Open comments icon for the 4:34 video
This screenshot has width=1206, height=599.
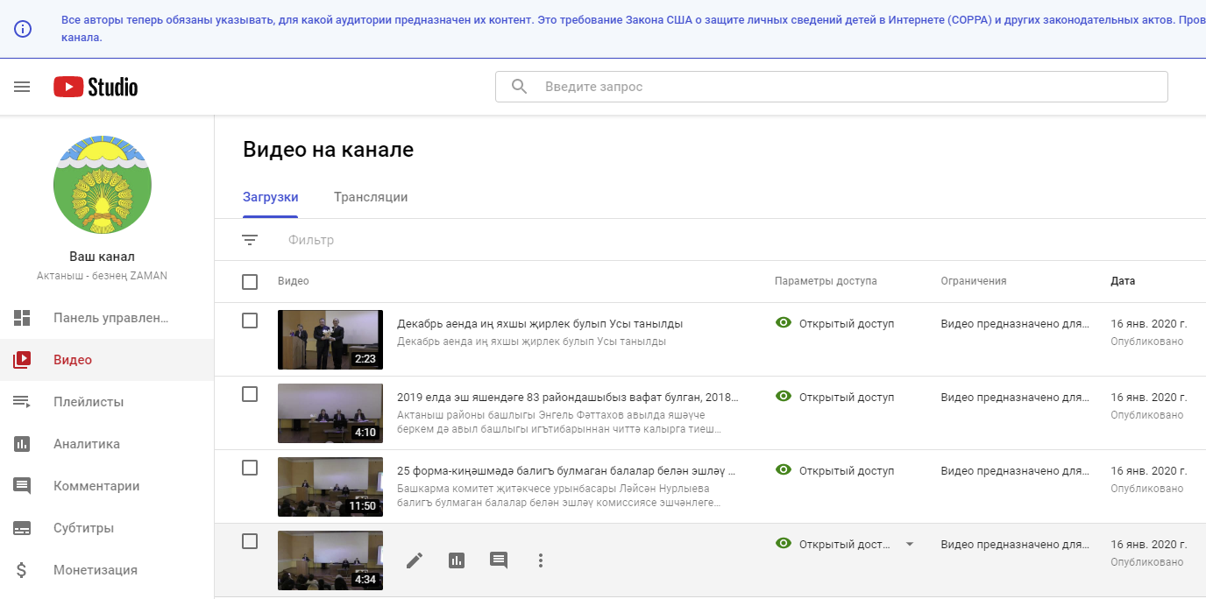[499, 560]
